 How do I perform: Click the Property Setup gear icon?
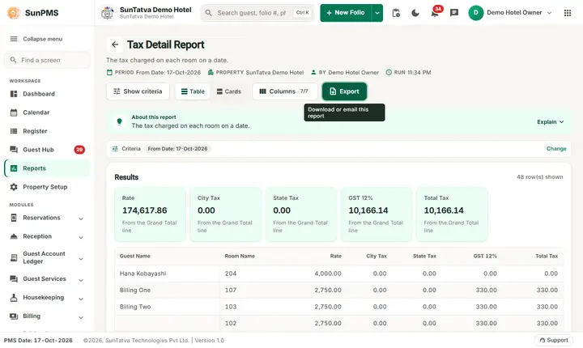pyautogui.click(x=14, y=187)
